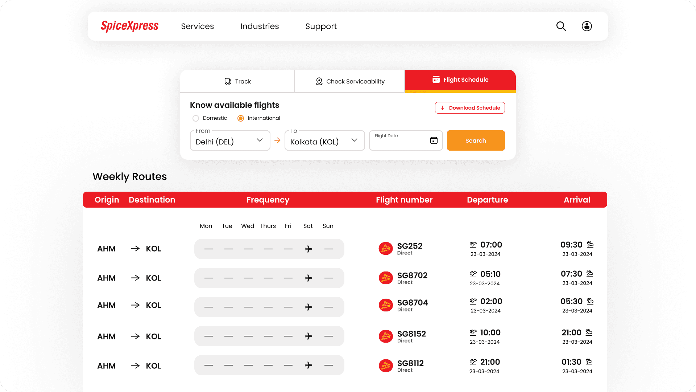This screenshot has width=696, height=392.
Task: Click the SpiceJet logo beside SG8112
Action: [386, 366]
